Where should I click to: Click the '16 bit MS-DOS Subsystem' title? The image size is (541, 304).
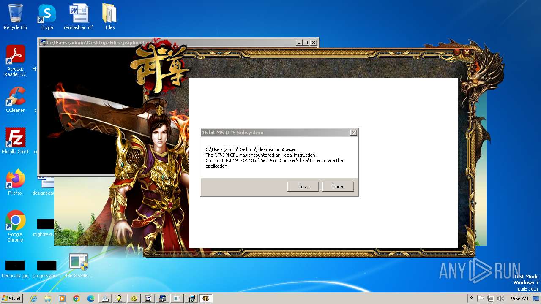(x=232, y=133)
